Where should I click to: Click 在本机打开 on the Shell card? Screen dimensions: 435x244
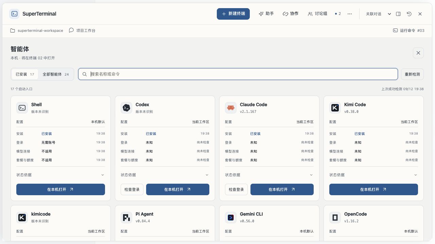tap(60, 189)
